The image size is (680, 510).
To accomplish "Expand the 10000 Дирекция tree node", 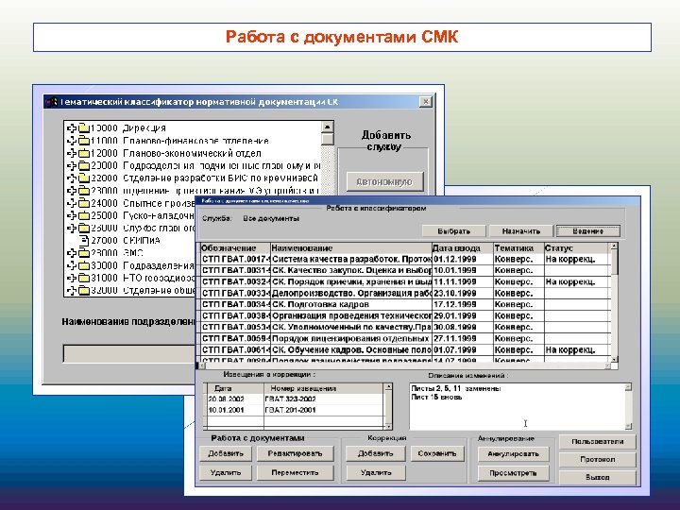I will 72,128.
